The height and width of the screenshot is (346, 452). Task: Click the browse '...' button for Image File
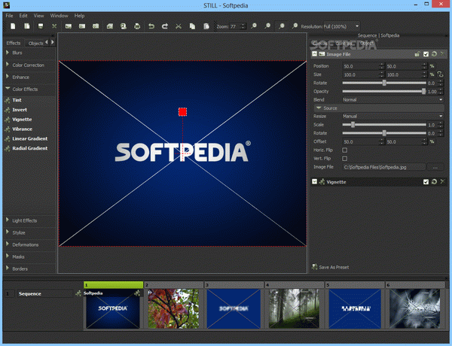[x=435, y=167]
